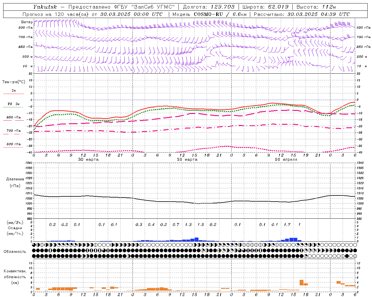Screen dimensions: 372x297
Task: Click the "Конвективн." convective cloud label
Action: tap(15, 271)
